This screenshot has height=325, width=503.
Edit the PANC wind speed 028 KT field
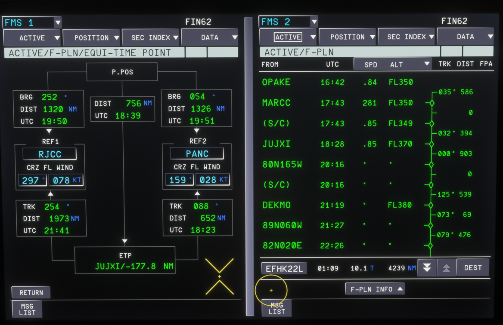coord(213,180)
